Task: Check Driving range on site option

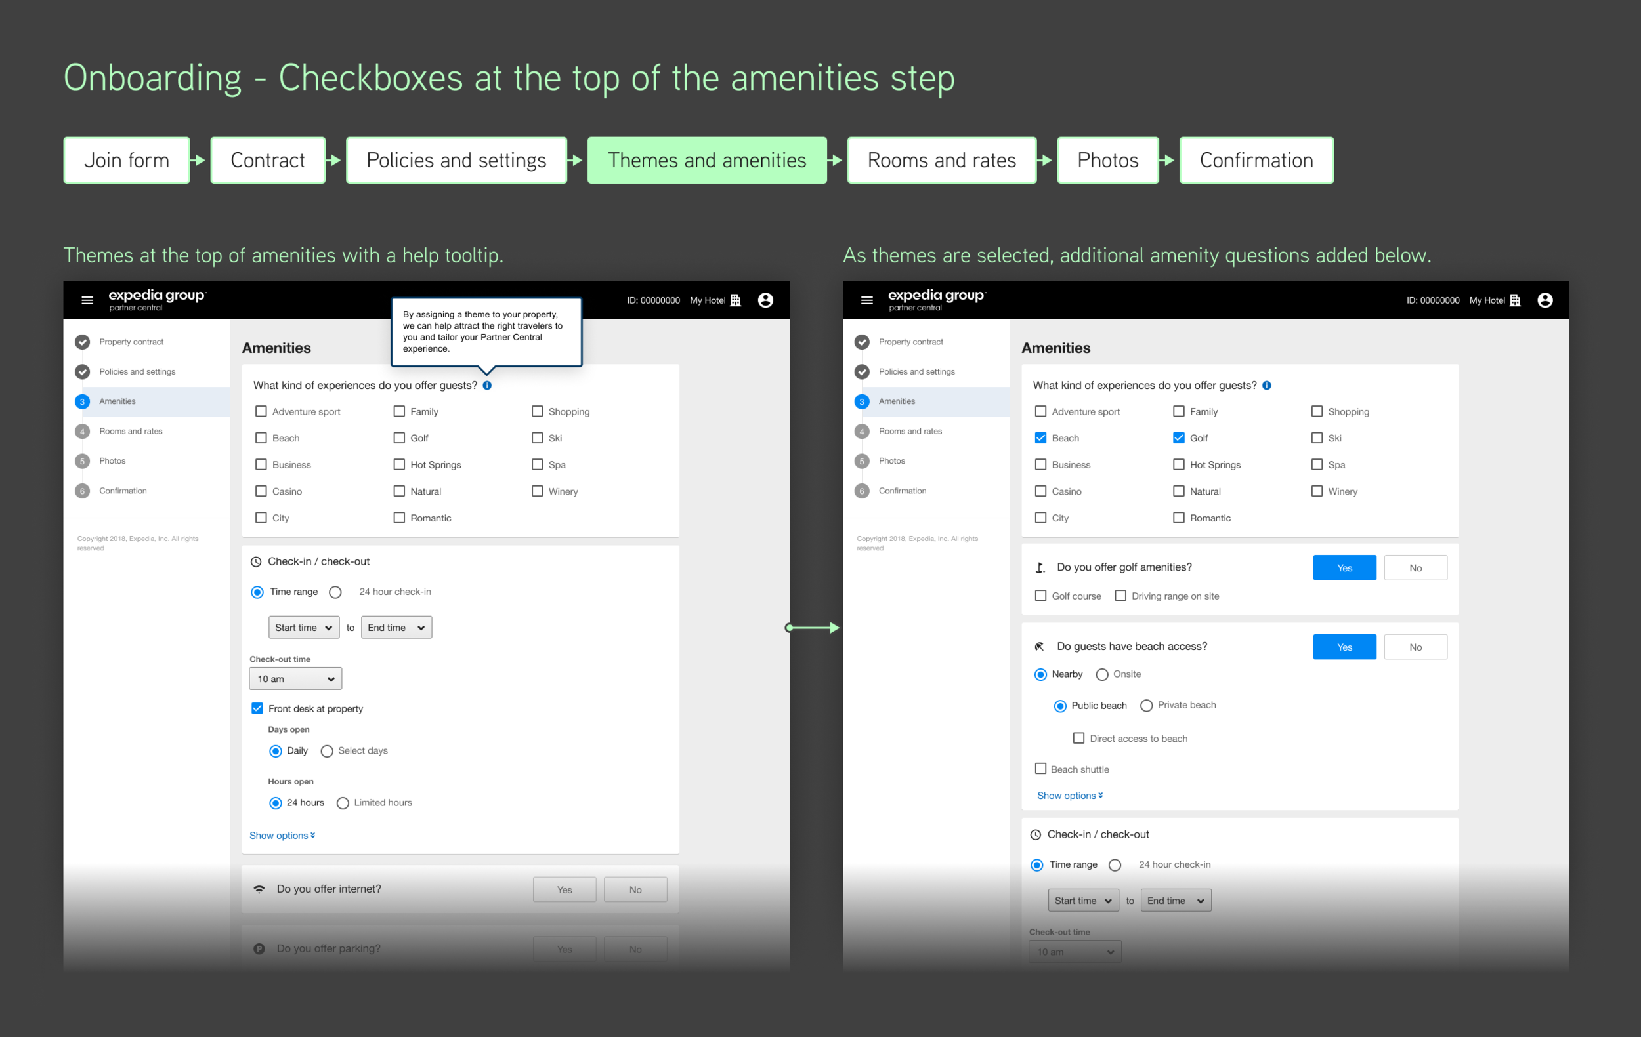Action: 1120,596
